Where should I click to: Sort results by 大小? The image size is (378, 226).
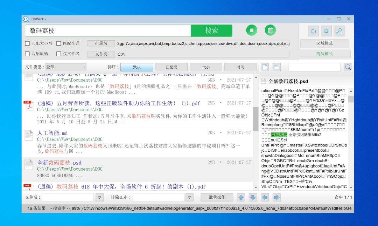coord(206,67)
